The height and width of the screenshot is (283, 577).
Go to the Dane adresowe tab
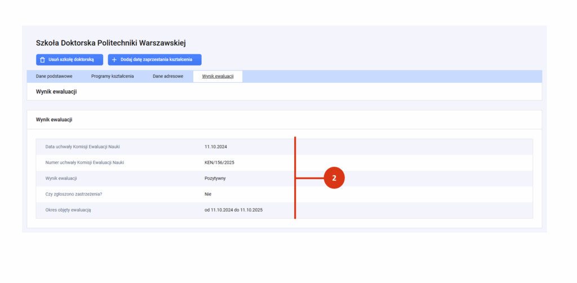(x=168, y=76)
